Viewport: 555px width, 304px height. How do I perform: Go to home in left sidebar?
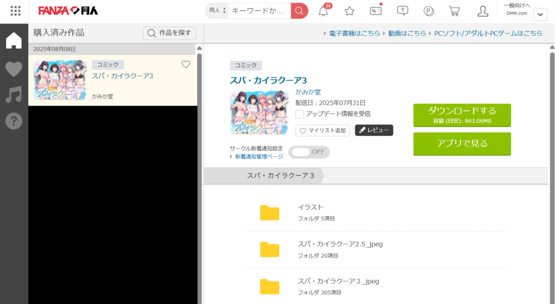(x=14, y=40)
